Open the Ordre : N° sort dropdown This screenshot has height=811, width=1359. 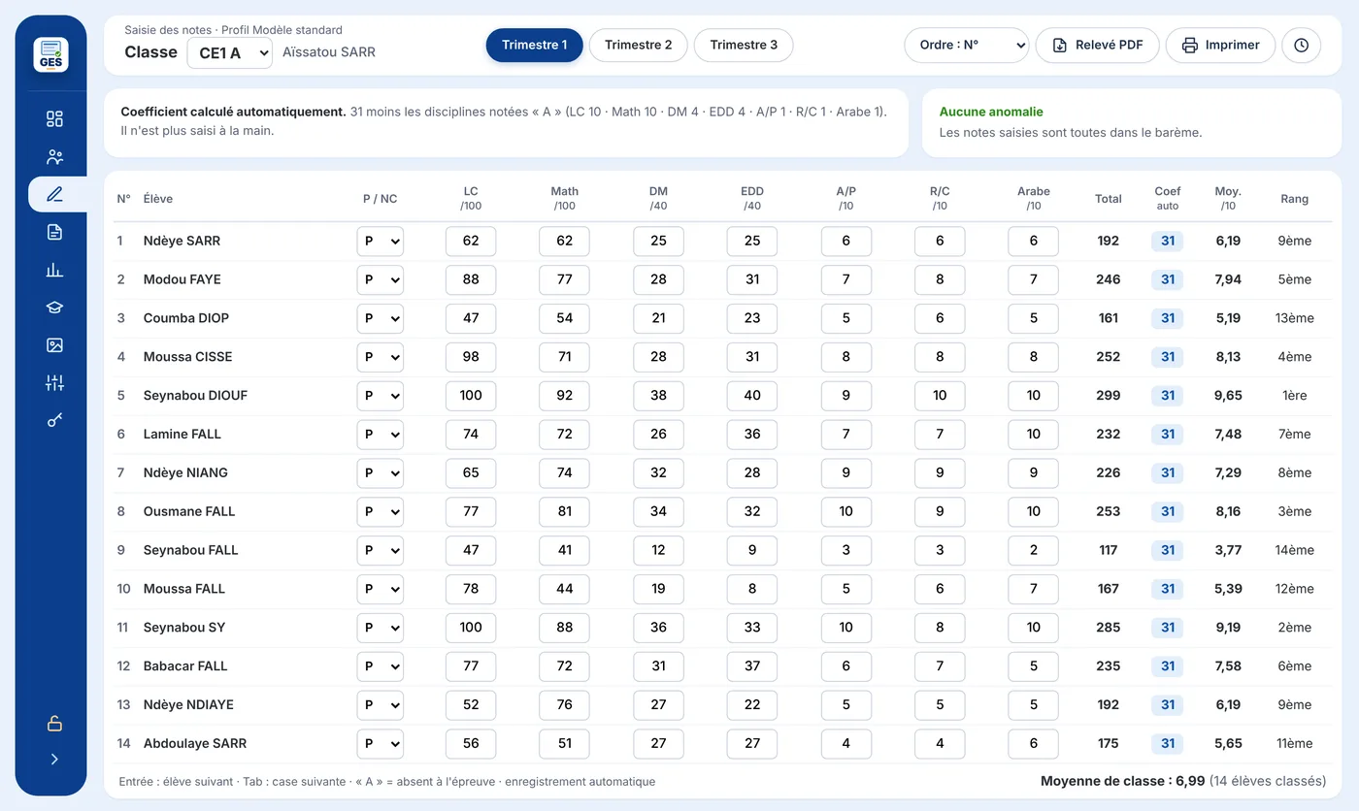(966, 46)
